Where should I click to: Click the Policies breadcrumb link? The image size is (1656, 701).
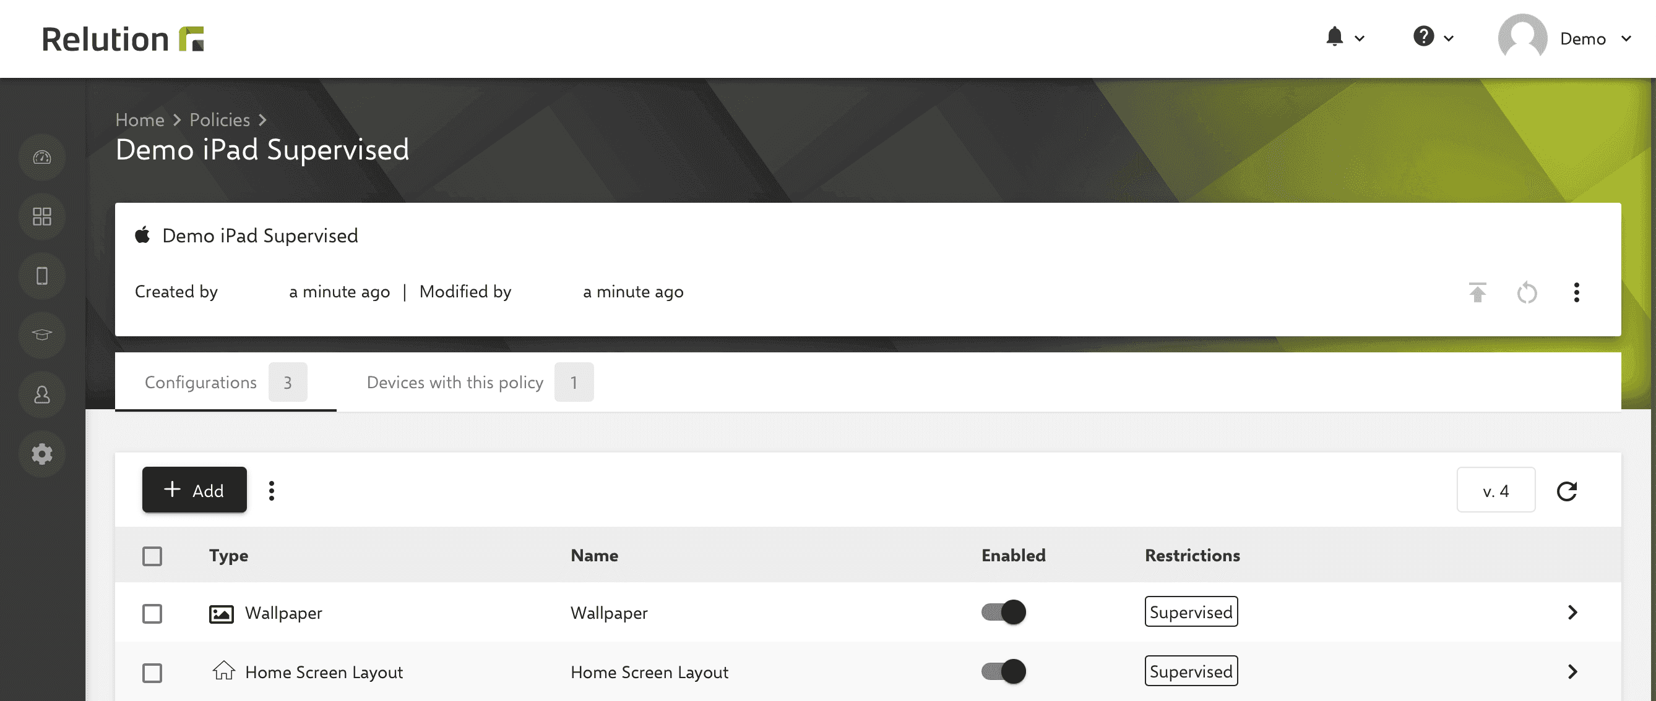[x=218, y=119]
